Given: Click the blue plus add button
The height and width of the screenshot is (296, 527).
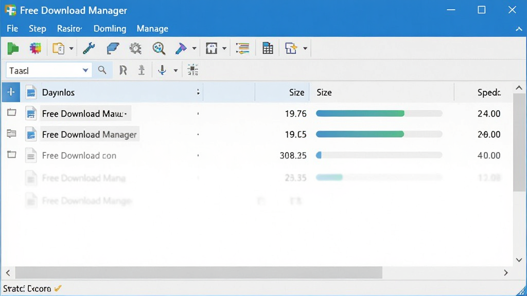Looking at the screenshot, I should [x=11, y=92].
